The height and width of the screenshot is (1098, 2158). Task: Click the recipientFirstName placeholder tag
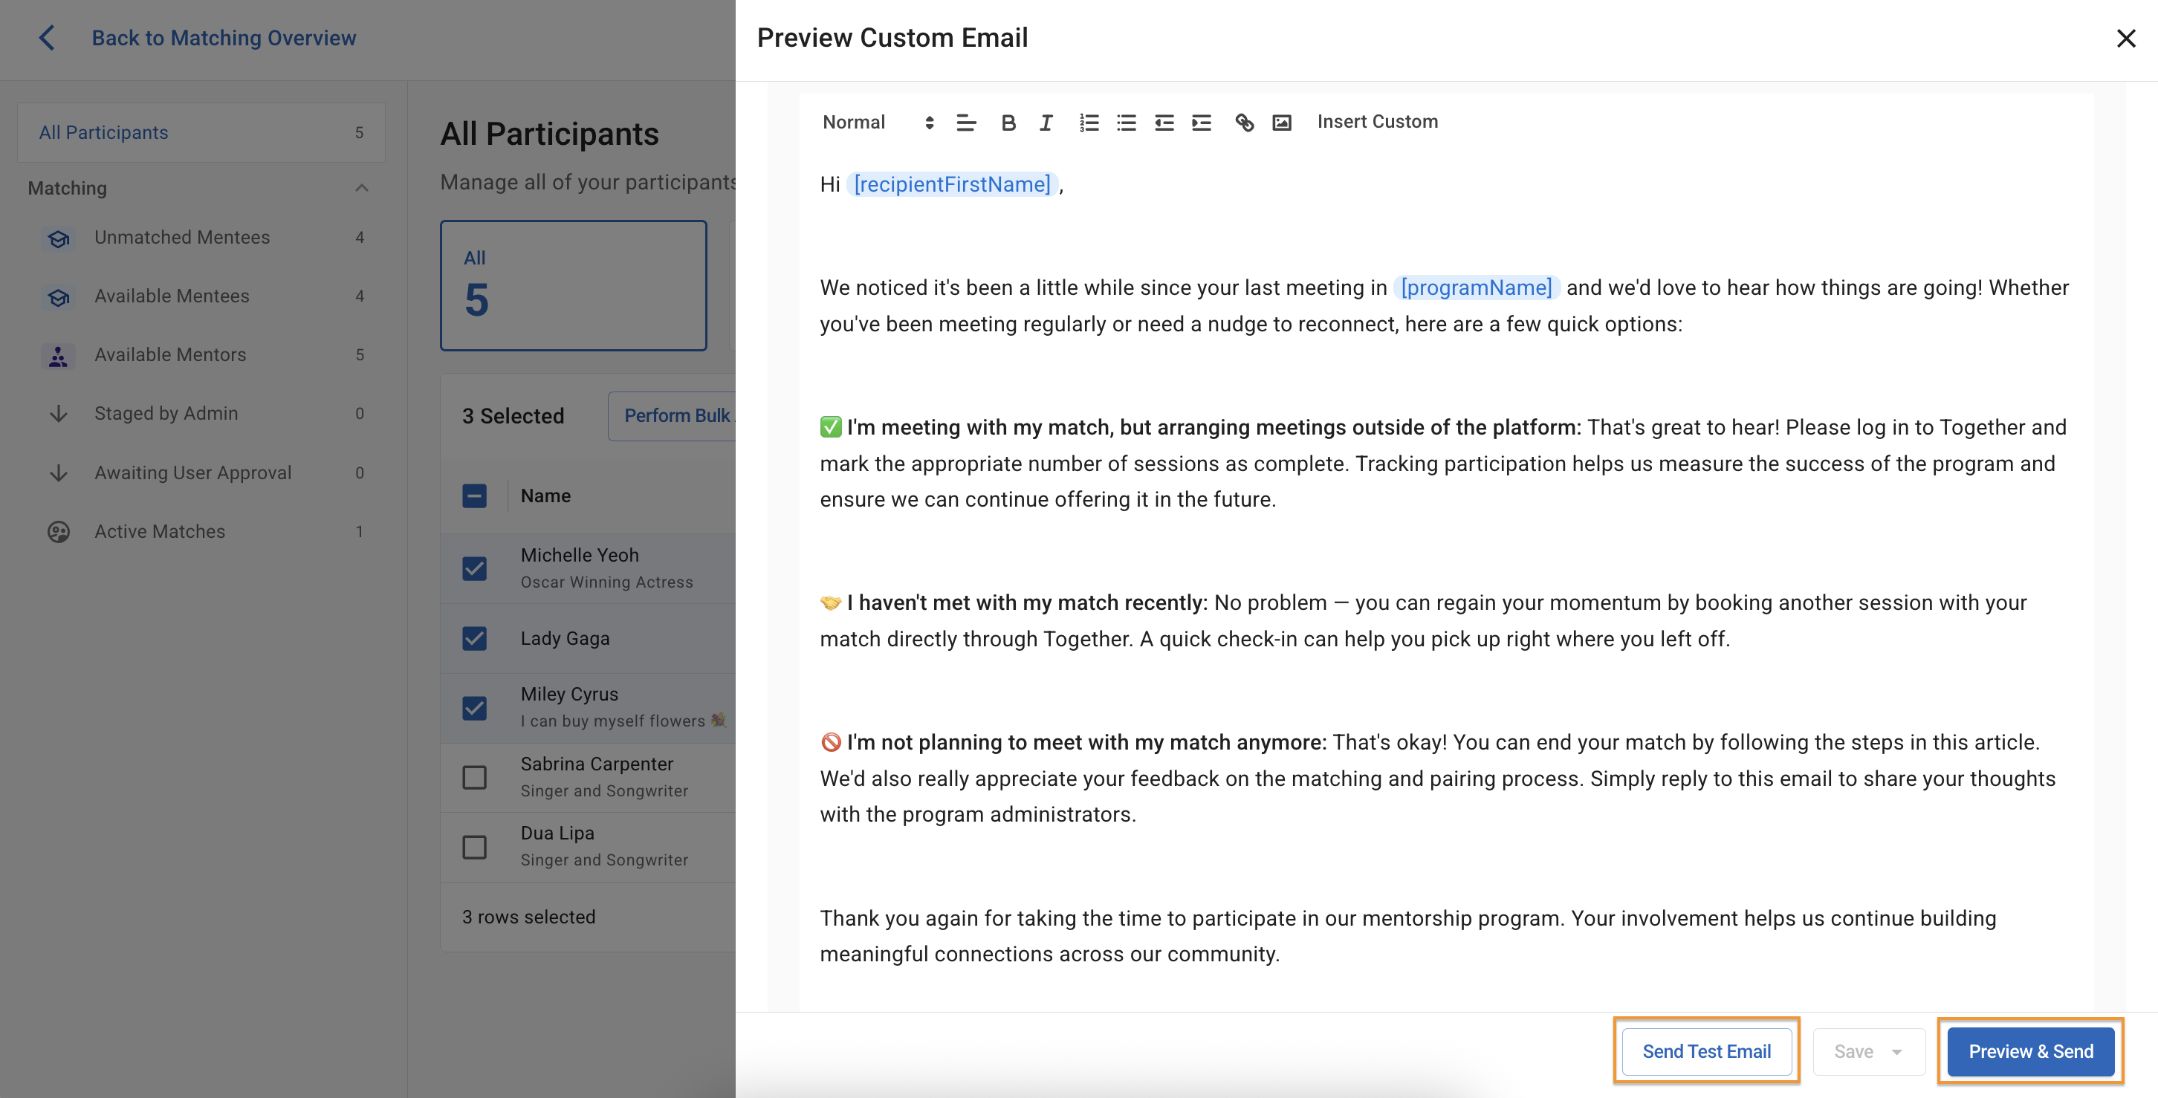tap(952, 184)
